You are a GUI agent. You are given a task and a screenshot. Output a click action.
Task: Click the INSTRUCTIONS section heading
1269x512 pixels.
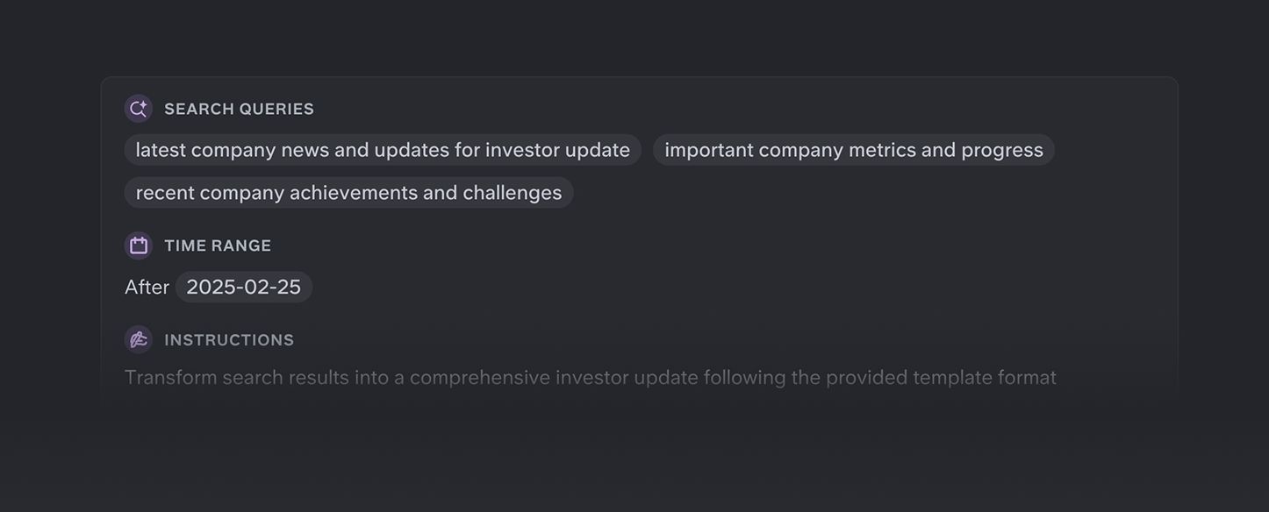tap(229, 340)
